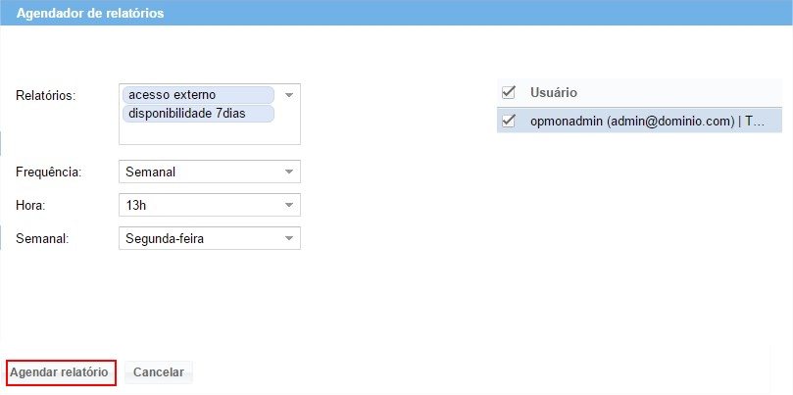This screenshot has width=793, height=395.
Task: Click the Hora dropdown arrow icon
Action: click(x=289, y=205)
